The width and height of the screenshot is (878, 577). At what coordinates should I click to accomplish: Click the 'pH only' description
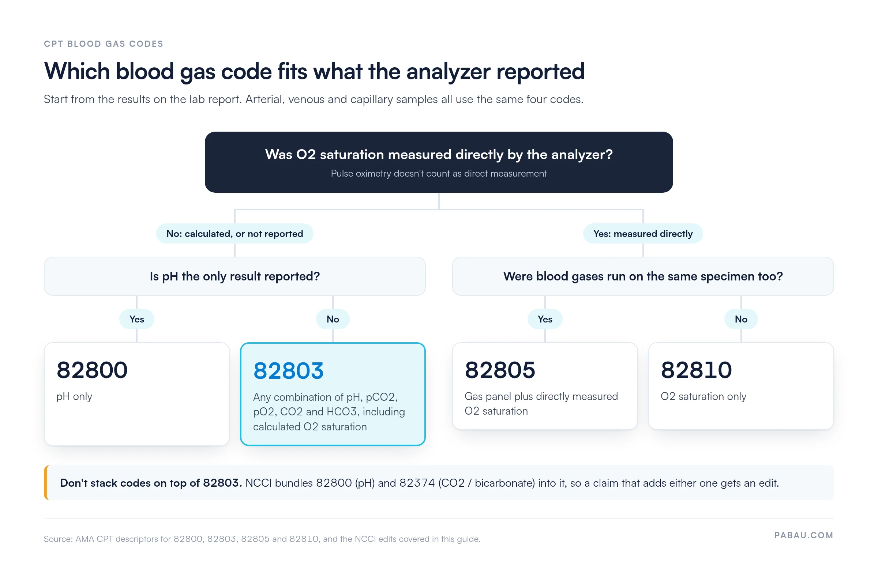(x=74, y=396)
